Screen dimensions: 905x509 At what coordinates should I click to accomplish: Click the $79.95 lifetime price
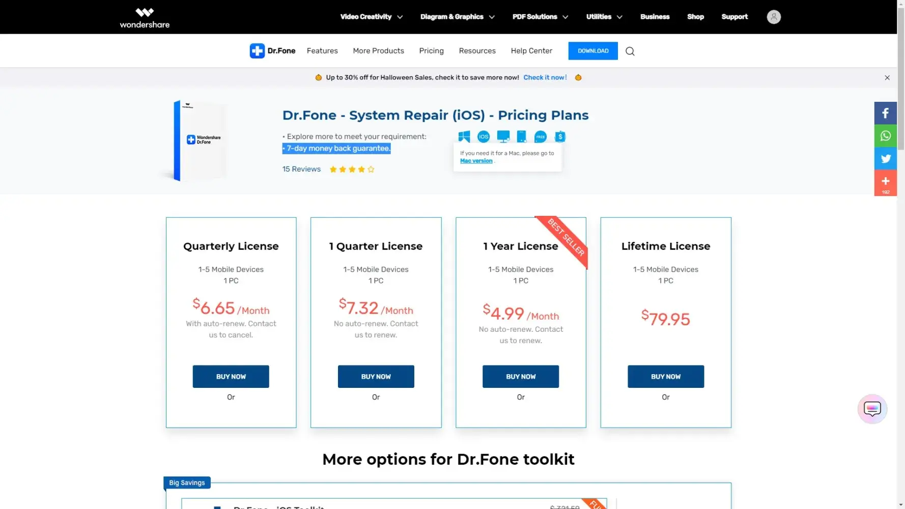tap(666, 318)
